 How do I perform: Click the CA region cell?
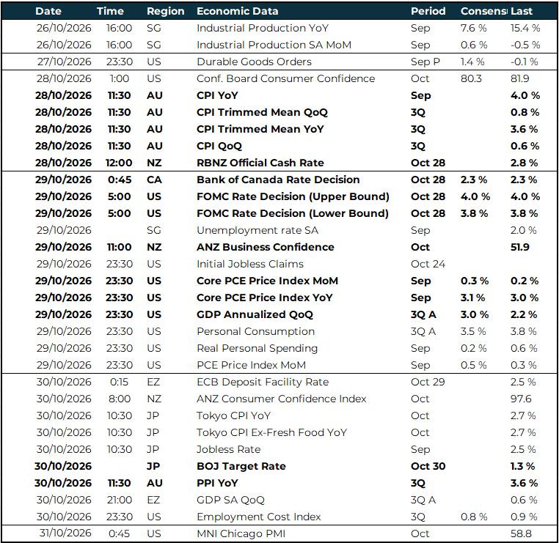click(154, 180)
